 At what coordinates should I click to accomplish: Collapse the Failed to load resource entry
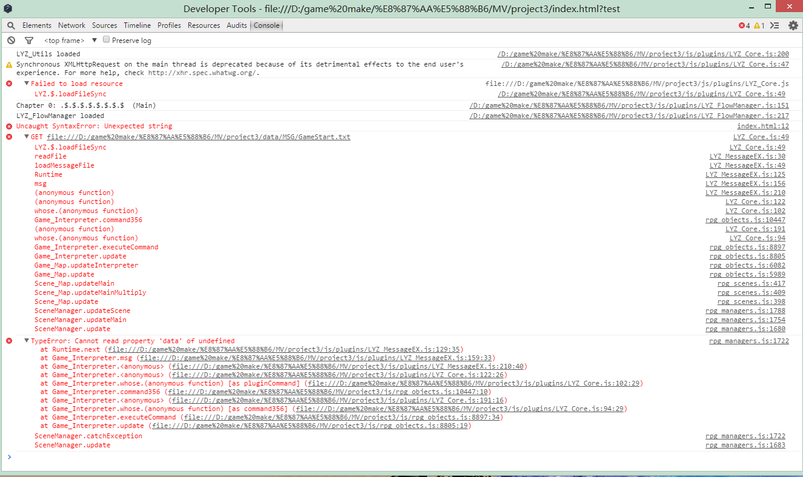[27, 84]
